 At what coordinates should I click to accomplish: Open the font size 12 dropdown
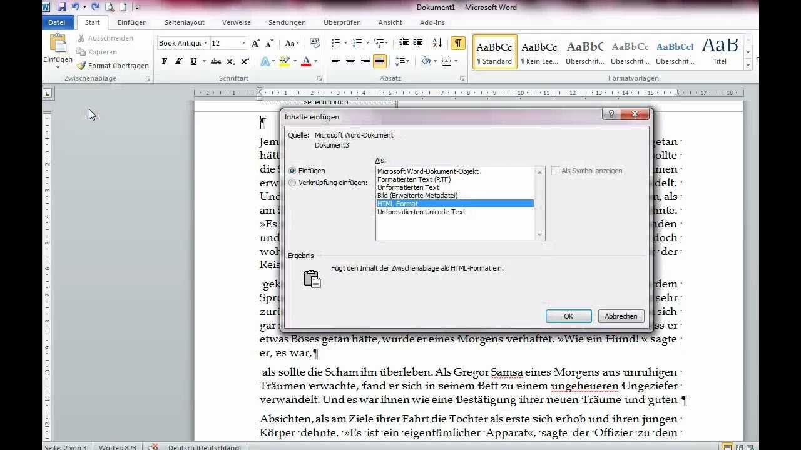[244, 43]
